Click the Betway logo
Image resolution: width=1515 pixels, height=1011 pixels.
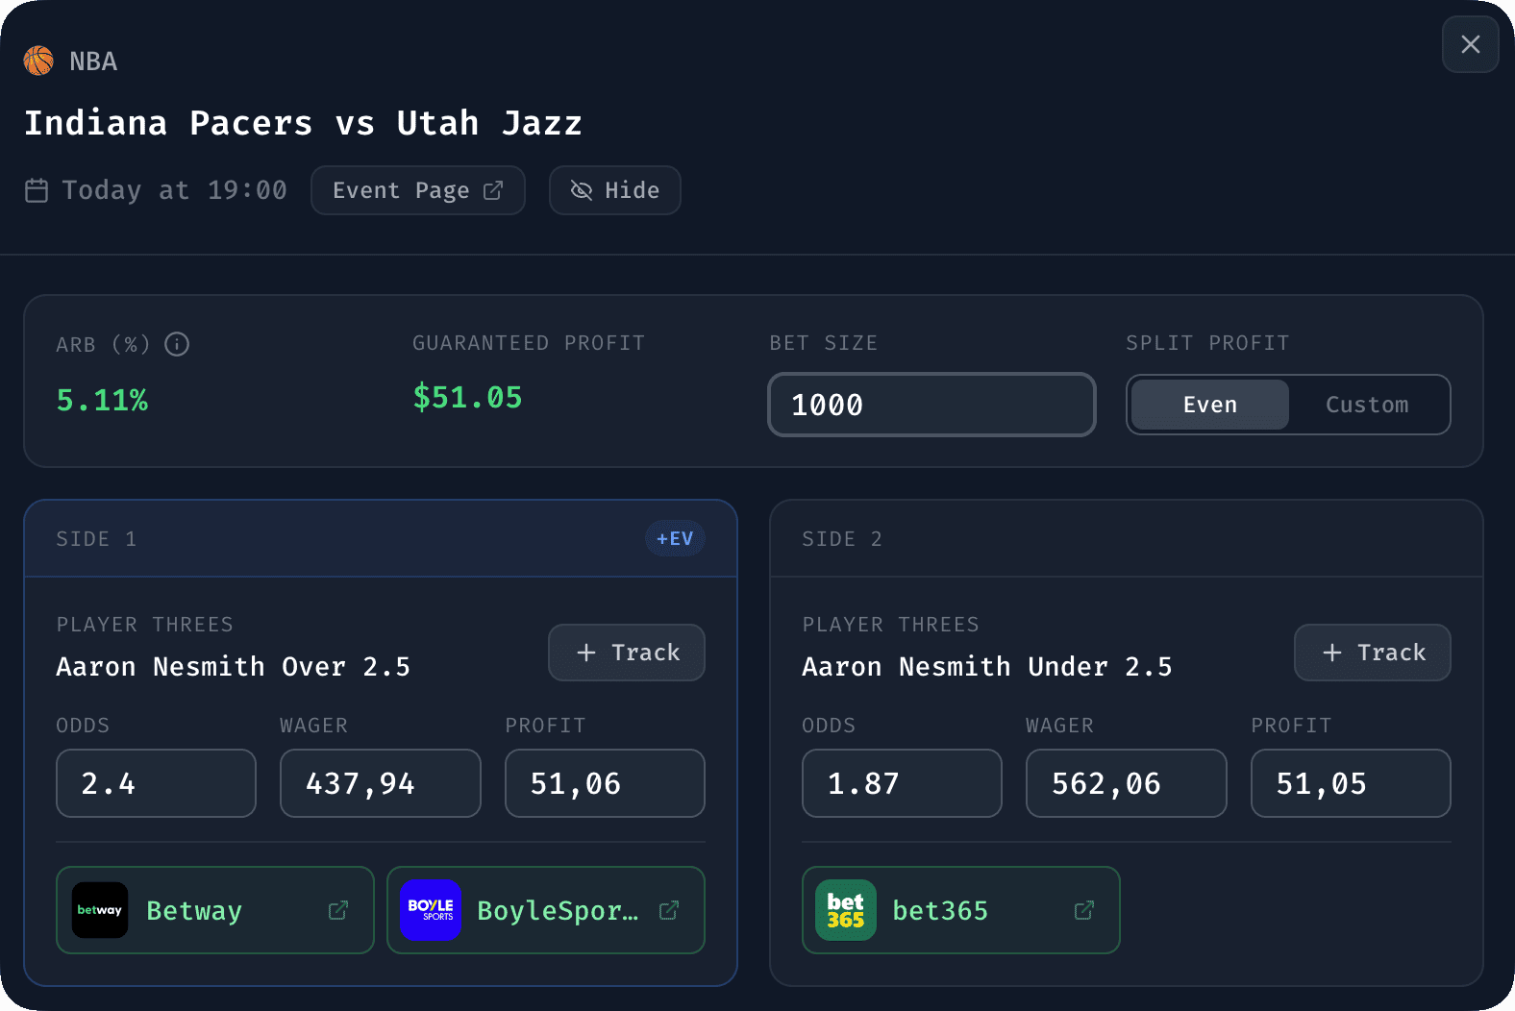99,910
